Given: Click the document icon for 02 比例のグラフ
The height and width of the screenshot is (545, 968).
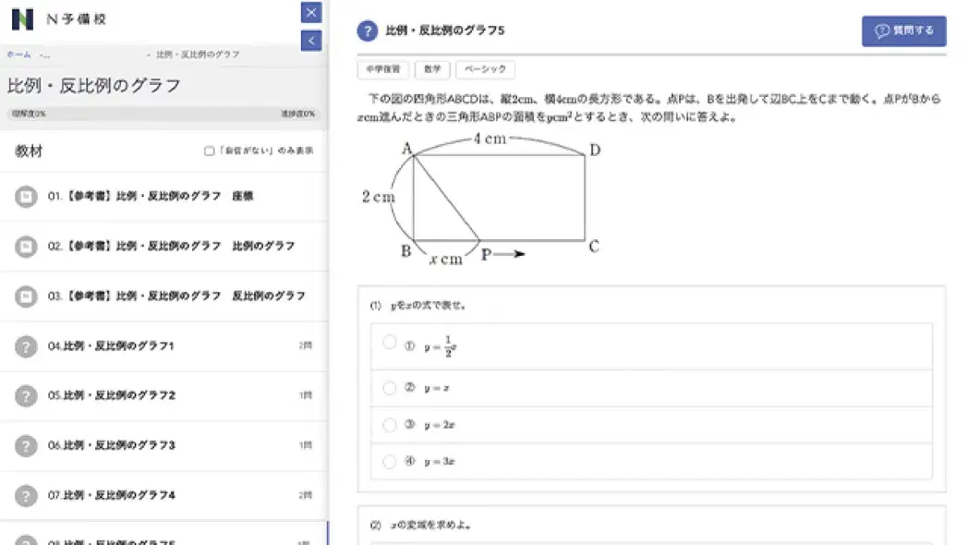Looking at the screenshot, I should pos(25,246).
